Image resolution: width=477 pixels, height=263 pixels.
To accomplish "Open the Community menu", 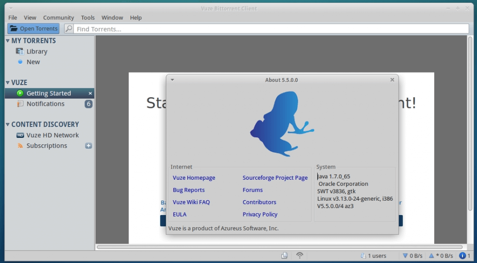I will [x=59, y=18].
